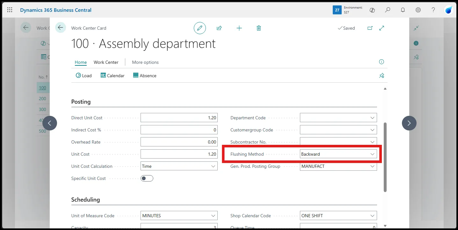Viewport: 458px width, 230px height.
Task: Open work center 200 in the list
Action: pyautogui.click(x=42, y=99)
